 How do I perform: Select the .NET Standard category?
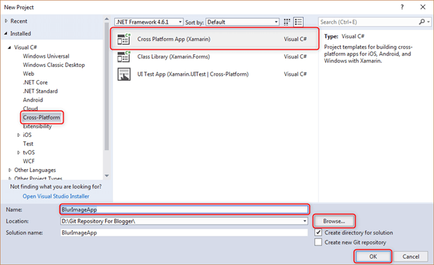click(x=40, y=91)
